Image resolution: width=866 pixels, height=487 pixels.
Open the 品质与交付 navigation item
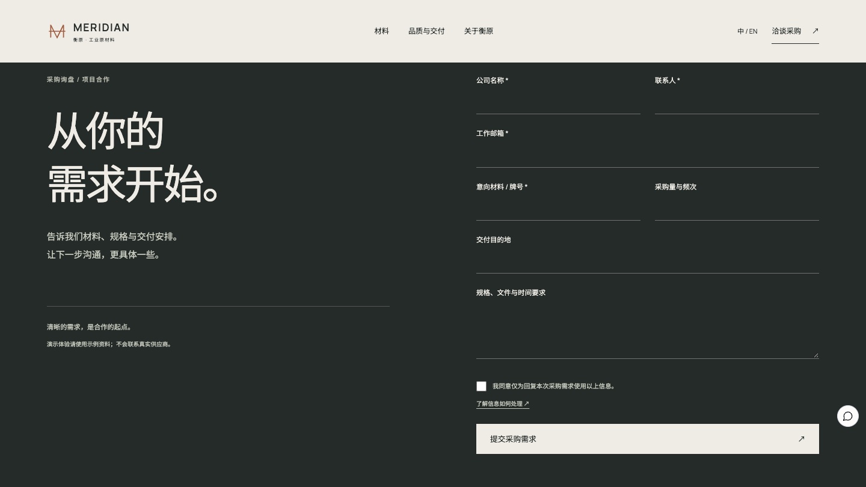coord(426,31)
